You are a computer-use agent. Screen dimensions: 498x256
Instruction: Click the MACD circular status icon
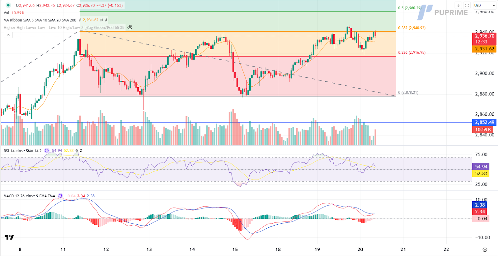[60, 196]
